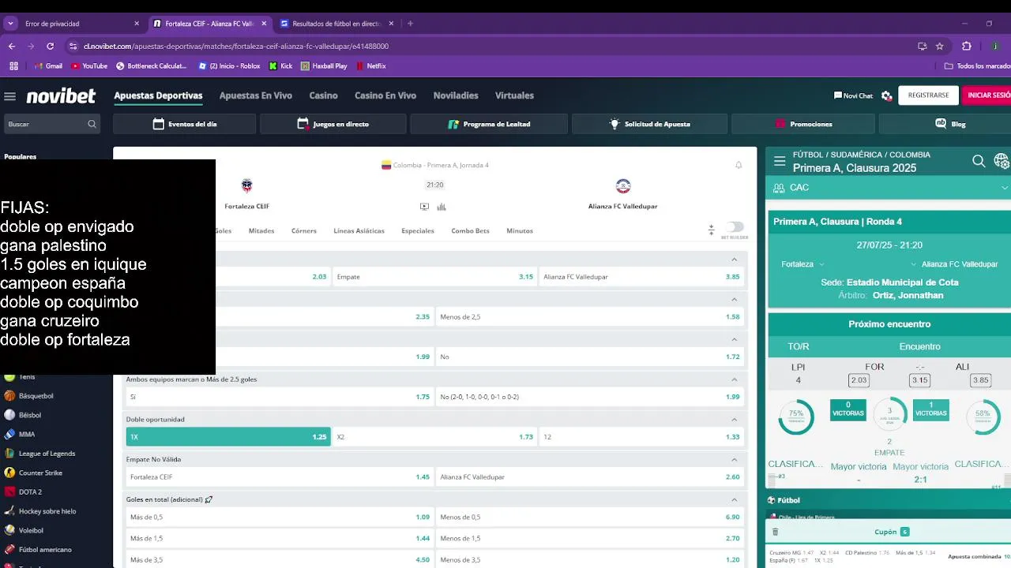Click the REGISTRARSE button
The width and height of the screenshot is (1011, 568).
coord(928,95)
